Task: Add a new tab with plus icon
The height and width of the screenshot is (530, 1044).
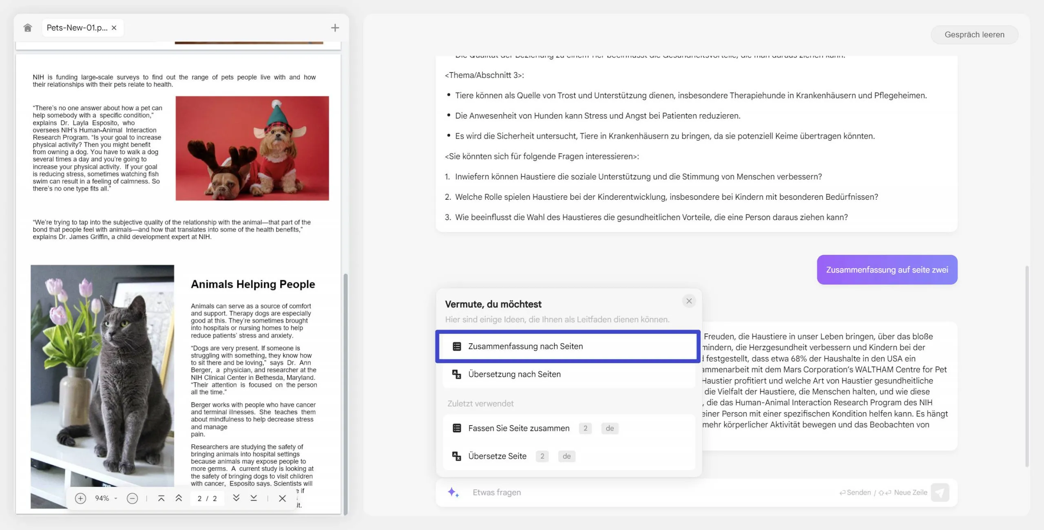Action: click(335, 28)
